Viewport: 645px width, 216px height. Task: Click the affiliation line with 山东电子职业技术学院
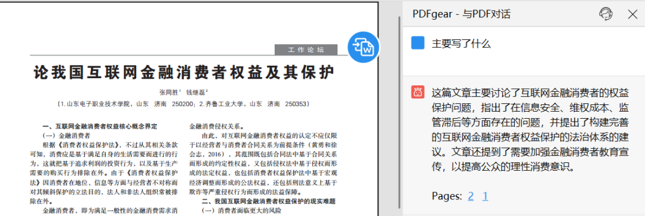point(183,104)
